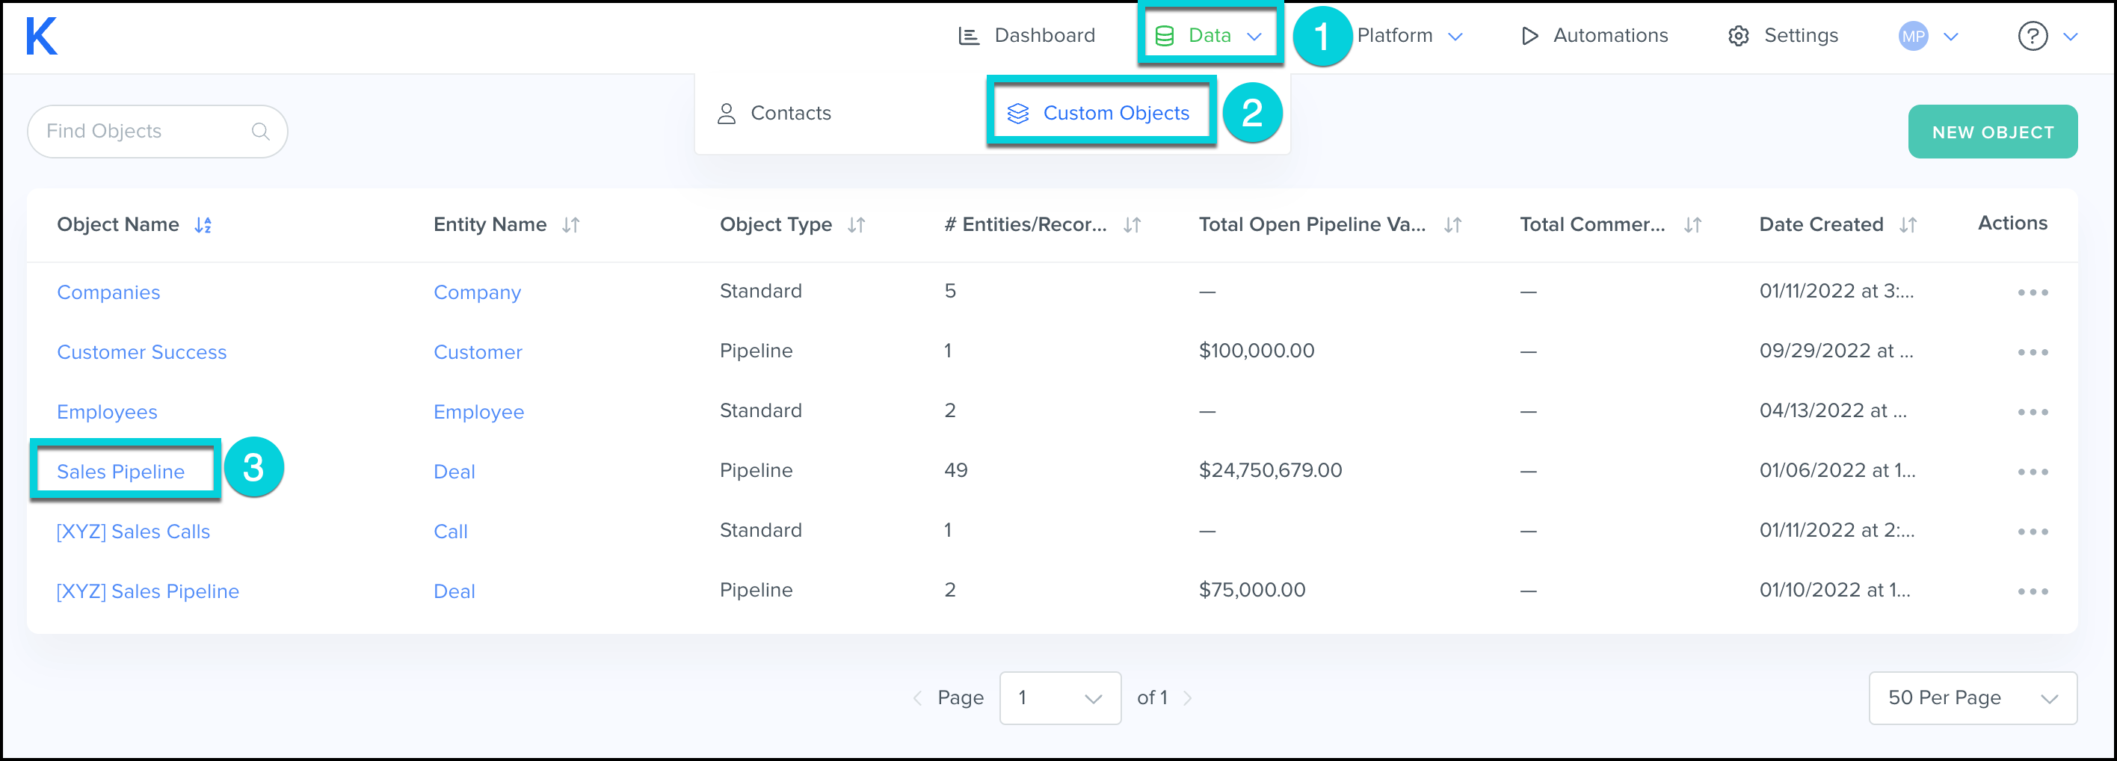Click the help question mark icon
2117x761 pixels.
point(2032,36)
